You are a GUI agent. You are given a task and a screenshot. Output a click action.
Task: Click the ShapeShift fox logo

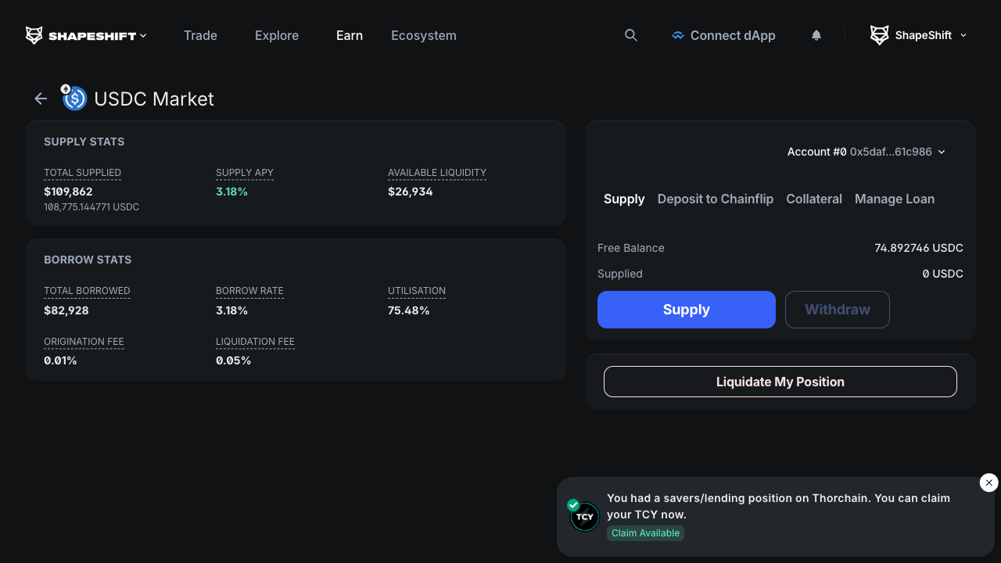pos(34,35)
